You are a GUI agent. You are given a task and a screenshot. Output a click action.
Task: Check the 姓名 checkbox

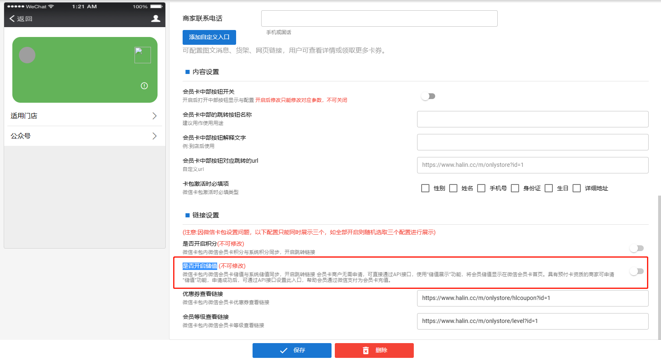[453, 188]
